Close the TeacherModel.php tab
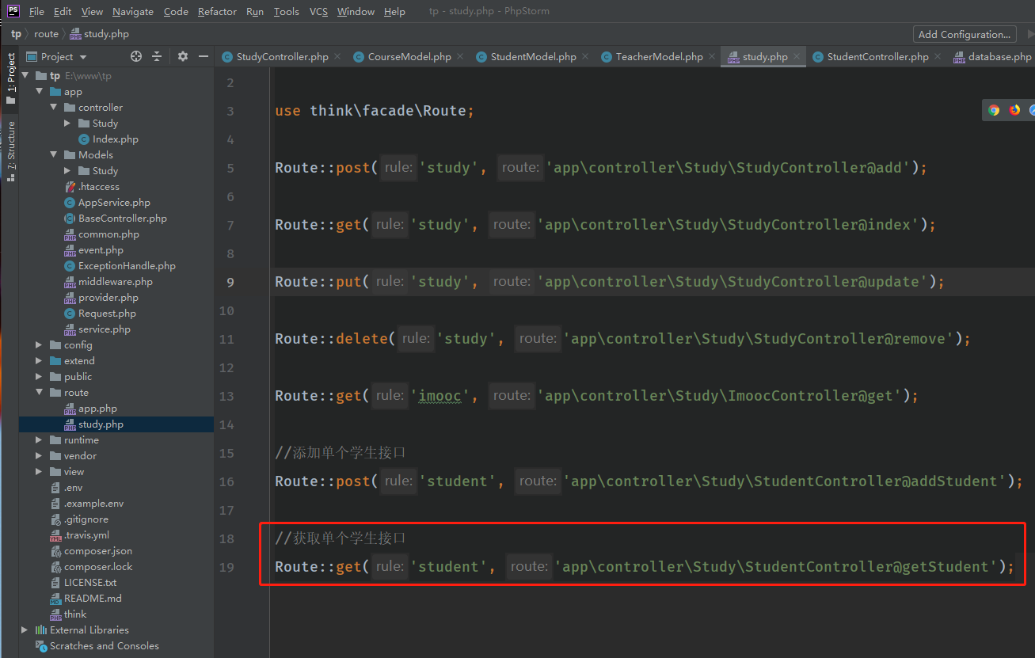Screen dimensions: 1035x658 [x=712, y=56]
